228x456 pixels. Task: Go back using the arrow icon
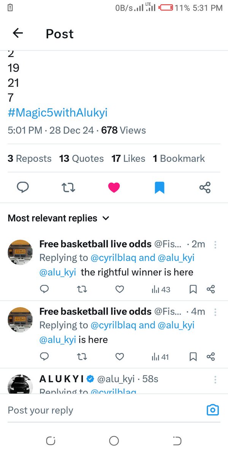[18, 33]
